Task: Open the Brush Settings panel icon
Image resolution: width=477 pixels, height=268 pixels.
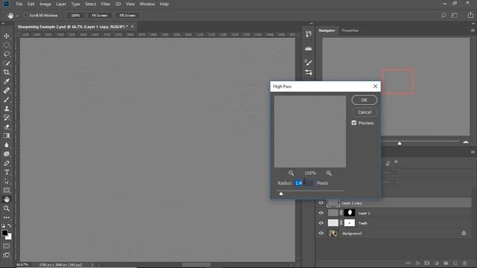Action: (309, 63)
